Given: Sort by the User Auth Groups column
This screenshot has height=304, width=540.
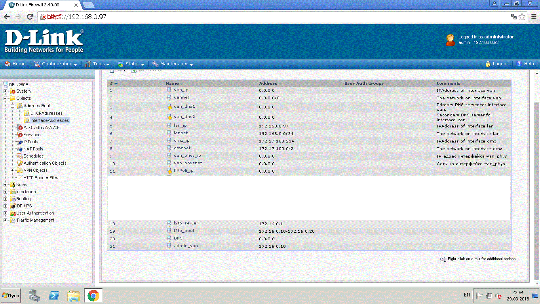Looking at the screenshot, I should [364, 84].
